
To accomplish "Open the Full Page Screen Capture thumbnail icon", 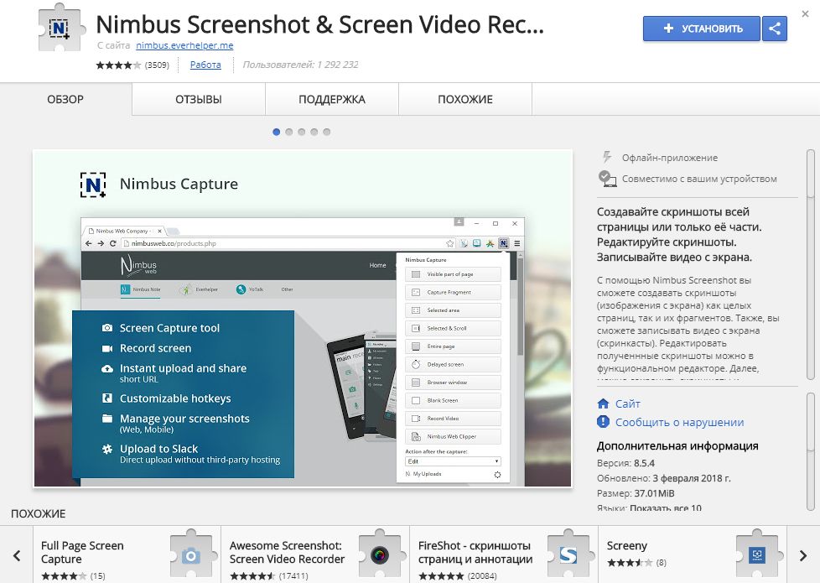I will tap(191, 554).
